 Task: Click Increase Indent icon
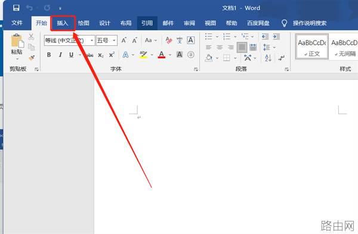(276, 36)
